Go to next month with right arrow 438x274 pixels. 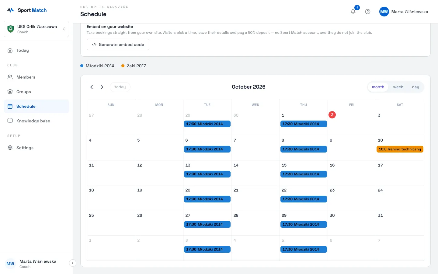click(102, 87)
